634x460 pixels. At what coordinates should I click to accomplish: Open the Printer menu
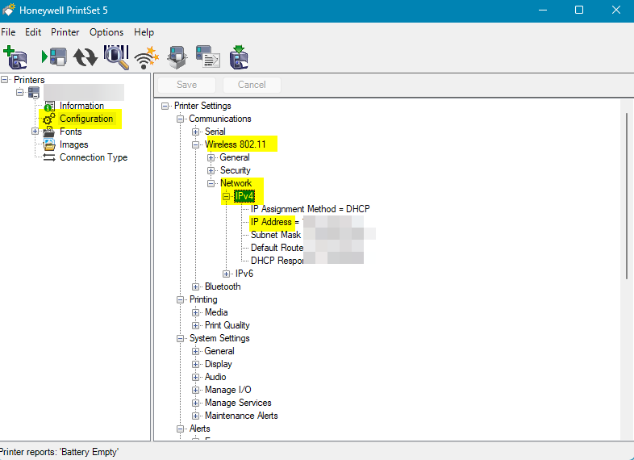65,32
